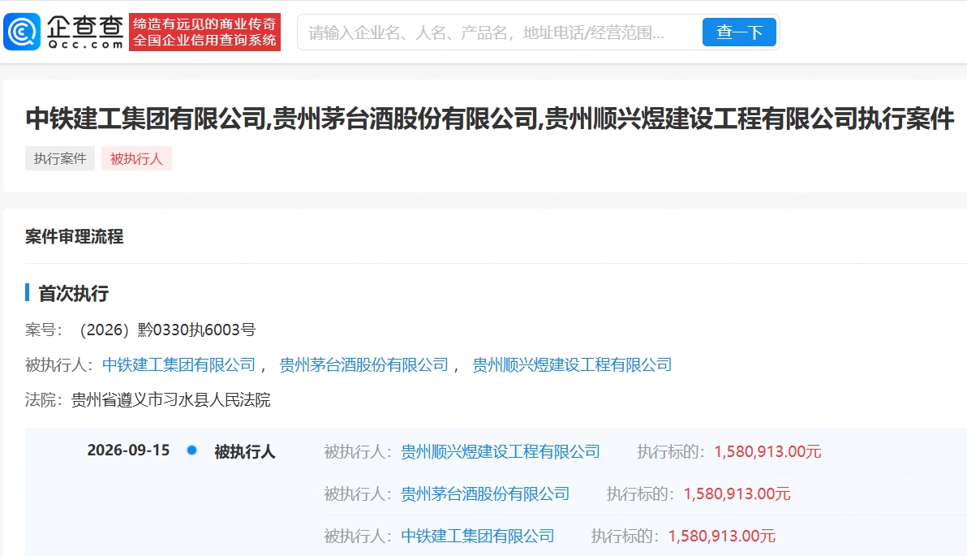Open the Qcc logo home icon

pos(22,32)
